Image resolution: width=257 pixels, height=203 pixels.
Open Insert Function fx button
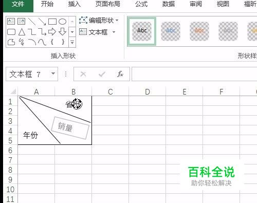(120, 74)
